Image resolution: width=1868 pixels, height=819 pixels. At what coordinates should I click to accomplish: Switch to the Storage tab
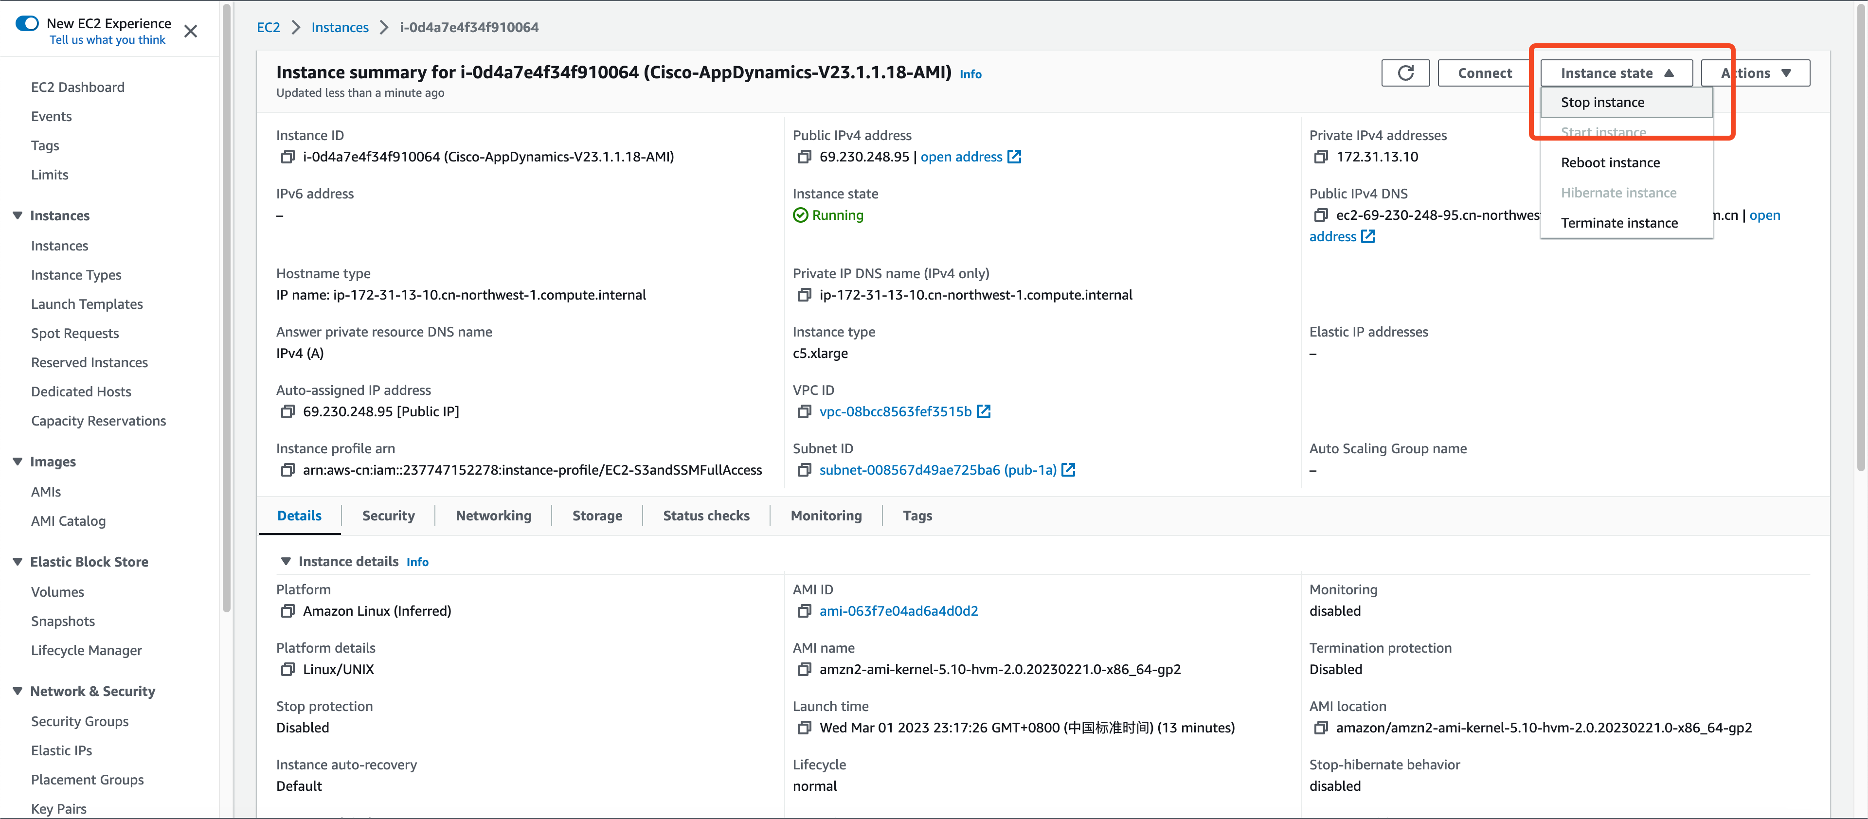597,516
